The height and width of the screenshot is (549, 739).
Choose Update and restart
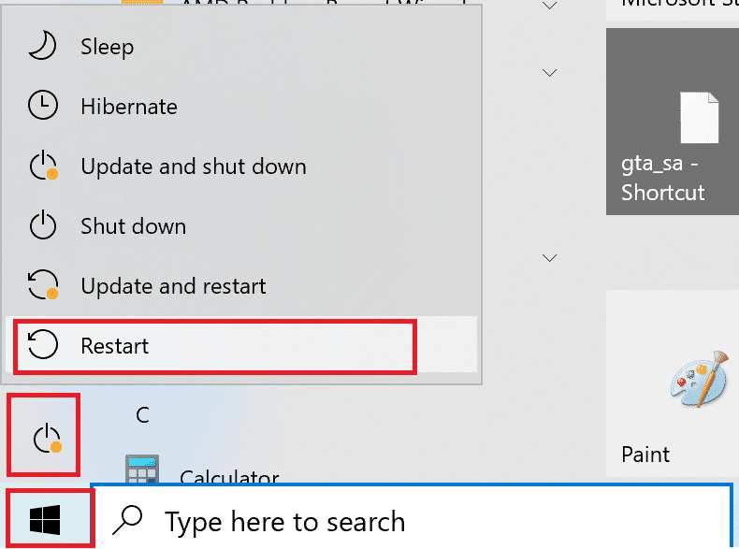pyautogui.click(x=173, y=286)
